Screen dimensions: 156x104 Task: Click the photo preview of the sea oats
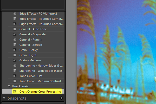[x=116, y=52]
